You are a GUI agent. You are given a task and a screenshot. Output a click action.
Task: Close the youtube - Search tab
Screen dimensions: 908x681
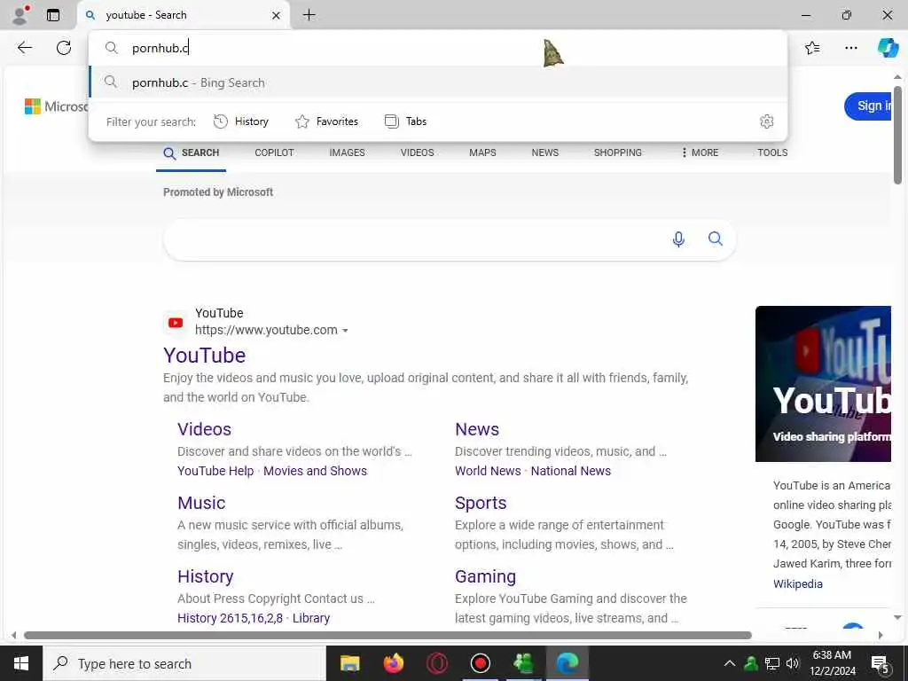277,16
